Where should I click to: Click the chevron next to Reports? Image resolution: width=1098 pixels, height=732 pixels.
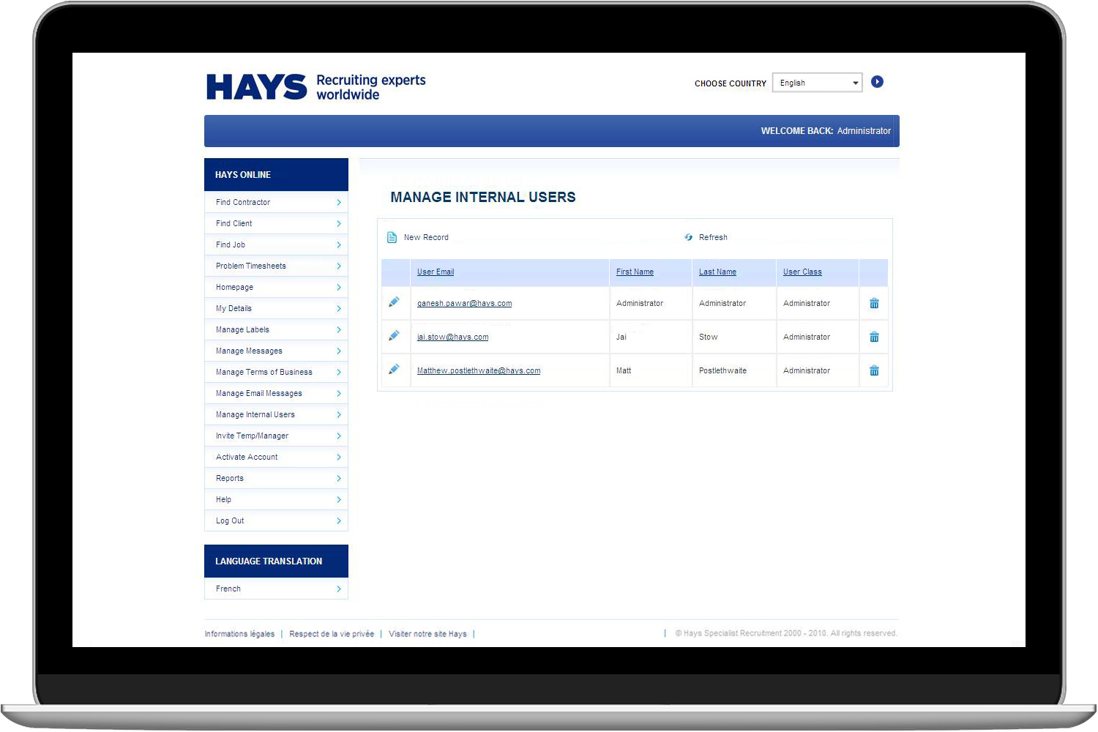pos(339,478)
